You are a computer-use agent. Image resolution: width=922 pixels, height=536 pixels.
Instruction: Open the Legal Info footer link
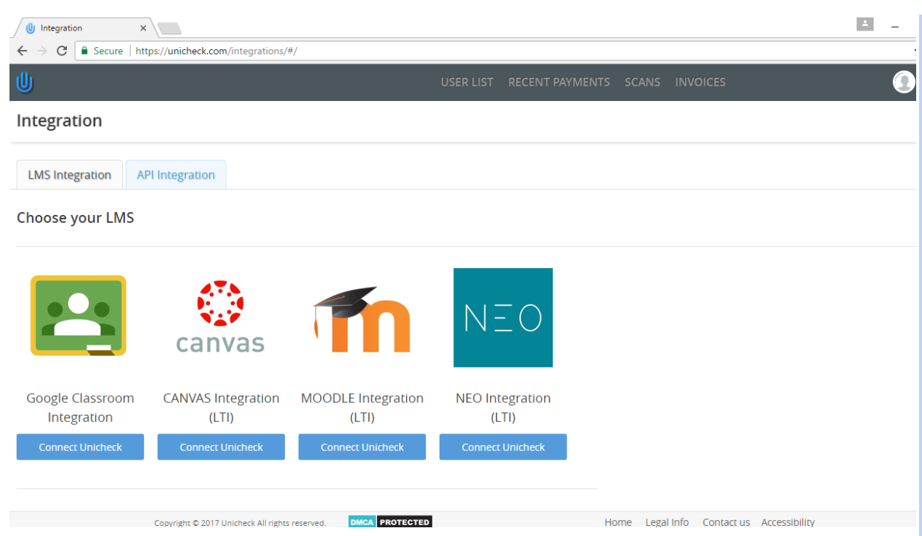[667, 522]
